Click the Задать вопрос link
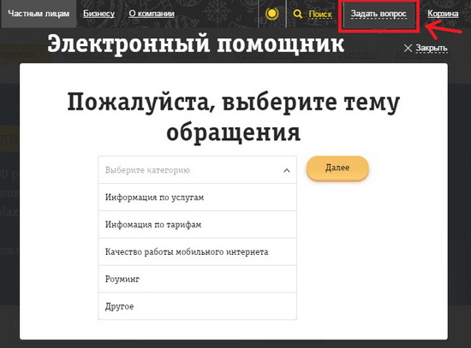 pos(379,14)
